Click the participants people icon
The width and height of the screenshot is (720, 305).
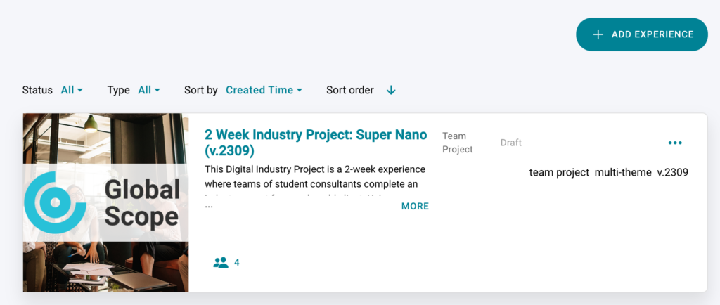point(221,262)
